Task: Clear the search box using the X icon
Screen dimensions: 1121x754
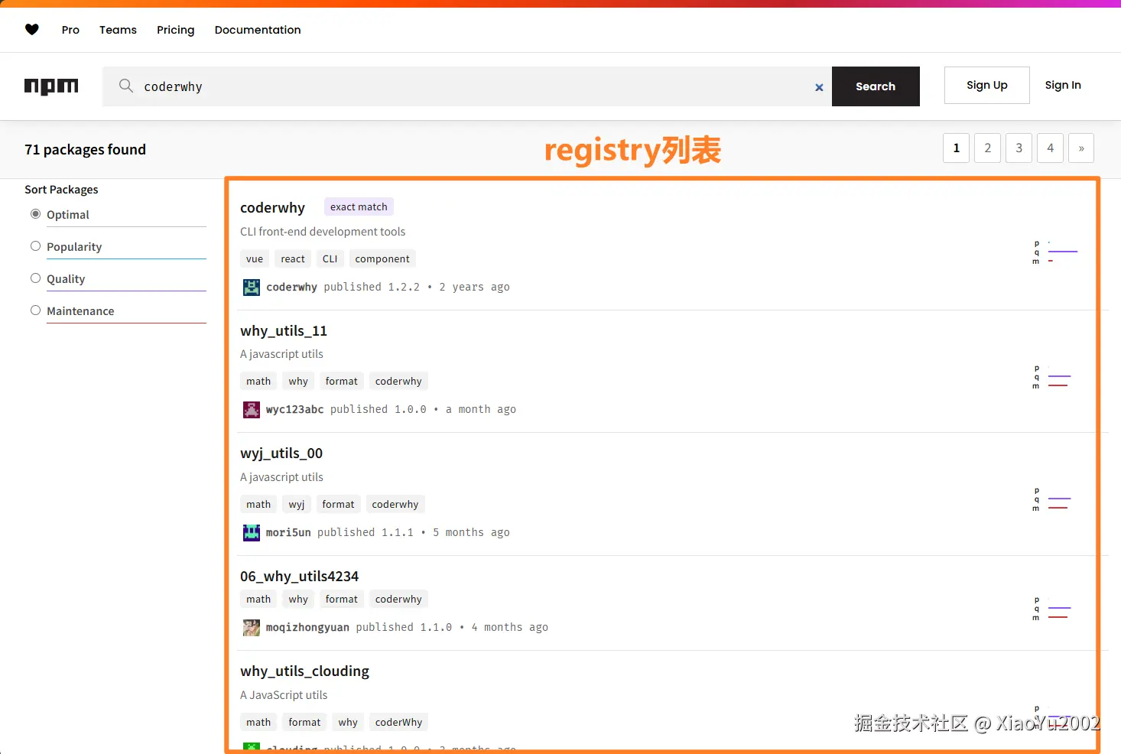Action: [818, 86]
